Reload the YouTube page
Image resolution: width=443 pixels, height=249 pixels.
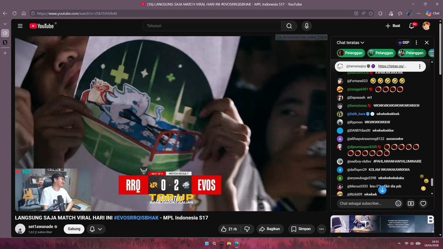[14, 13]
